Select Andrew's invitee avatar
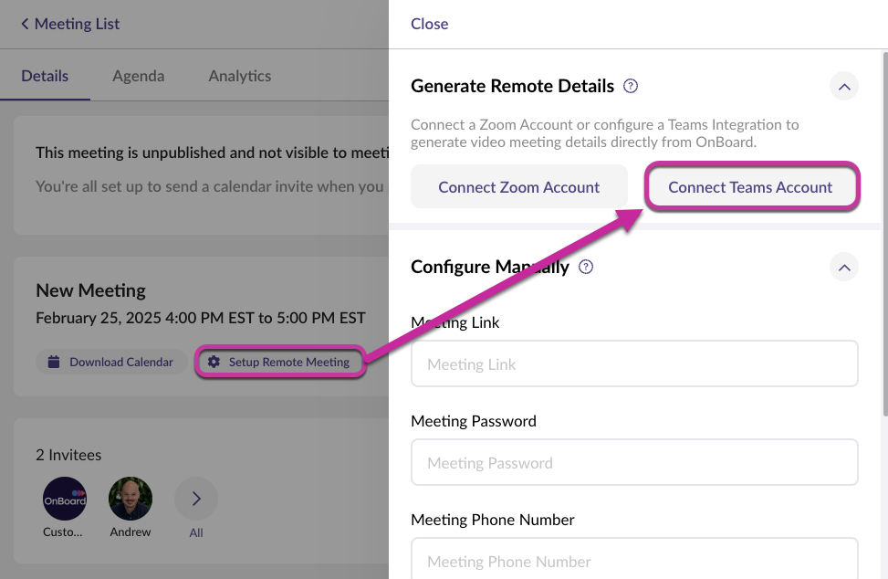 coord(131,499)
